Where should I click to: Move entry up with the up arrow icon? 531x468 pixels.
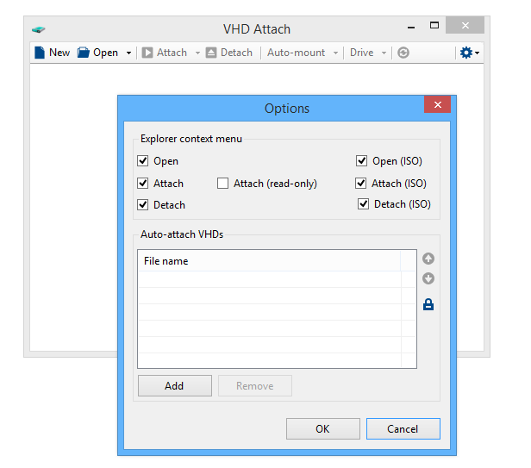428,259
